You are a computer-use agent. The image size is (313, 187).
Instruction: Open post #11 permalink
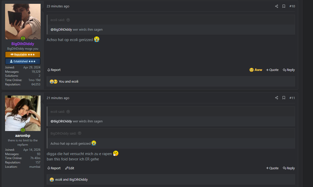coord(292,98)
